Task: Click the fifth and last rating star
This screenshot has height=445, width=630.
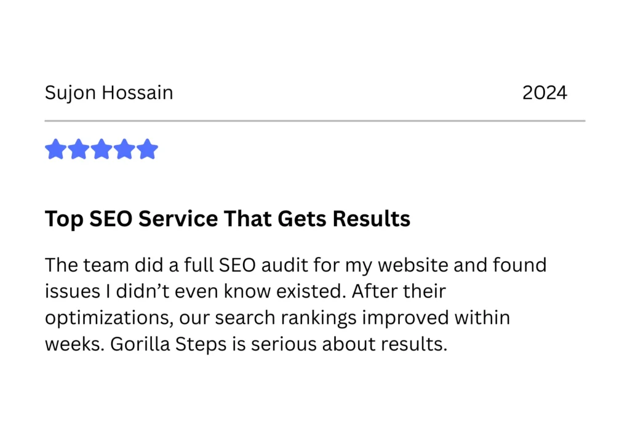Action: point(148,149)
